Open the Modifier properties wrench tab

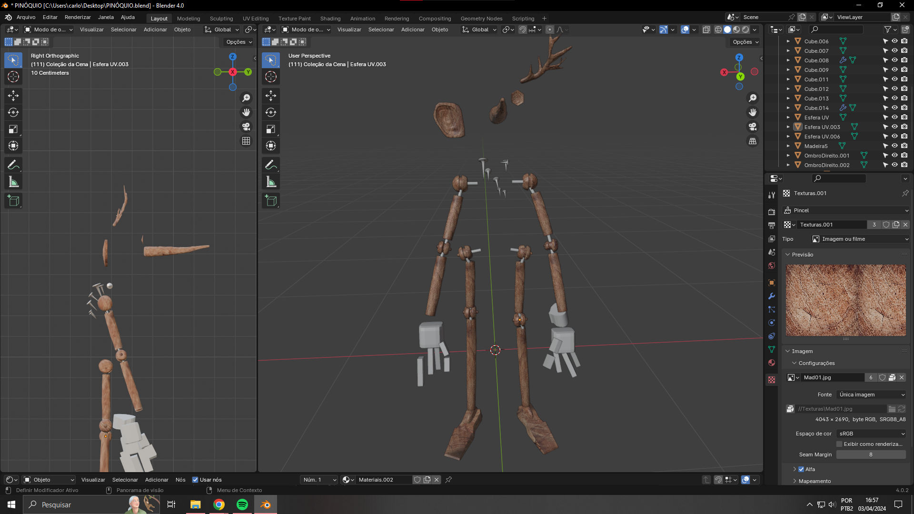point(772,296)
